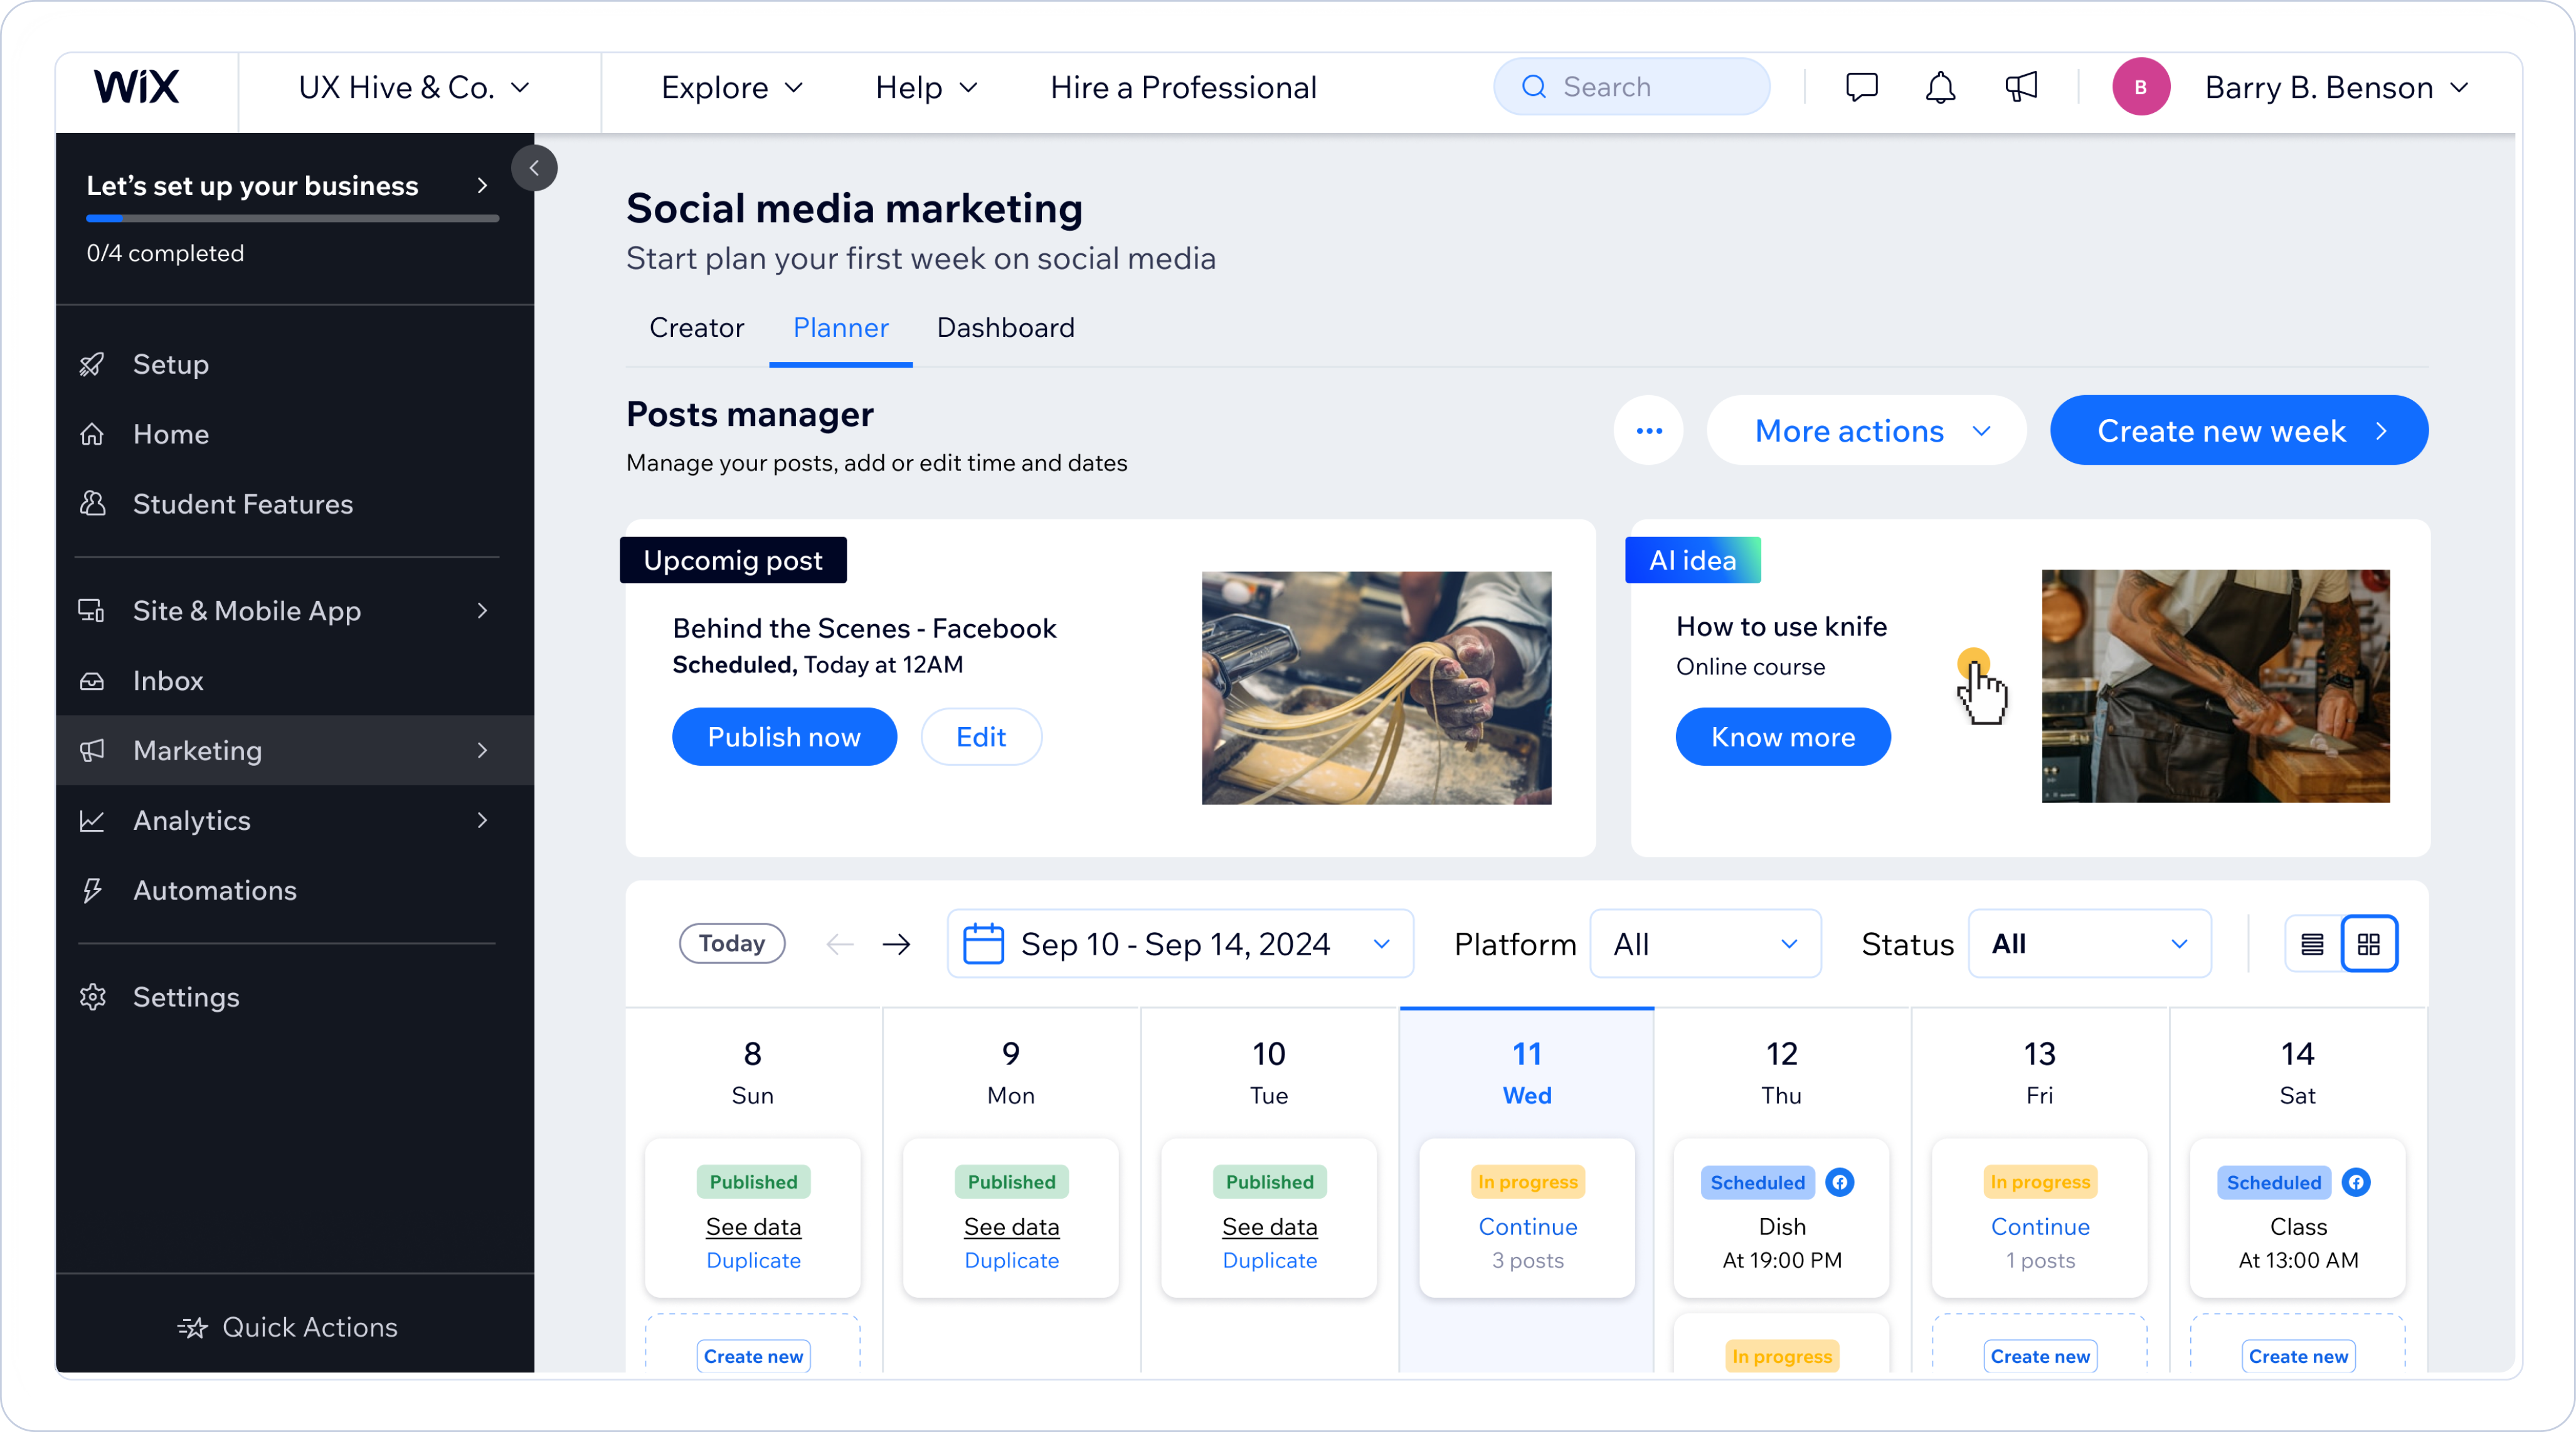Click the Wix logo

[x=137, y=87]
